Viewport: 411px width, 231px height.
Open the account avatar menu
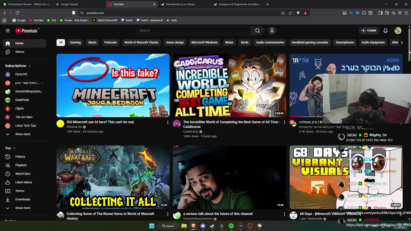point(398,30)
